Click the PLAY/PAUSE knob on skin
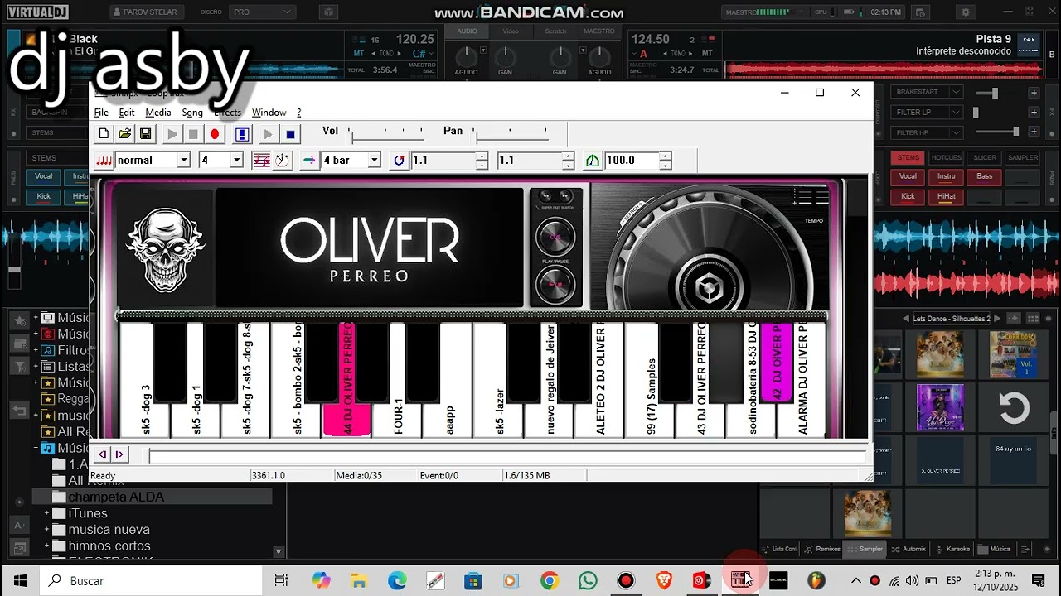The width and height of the screenshot is (1061, 596). coord(555,285)
